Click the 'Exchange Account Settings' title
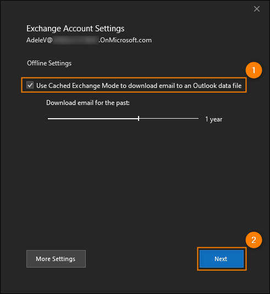270x294 pixels. 75,29
